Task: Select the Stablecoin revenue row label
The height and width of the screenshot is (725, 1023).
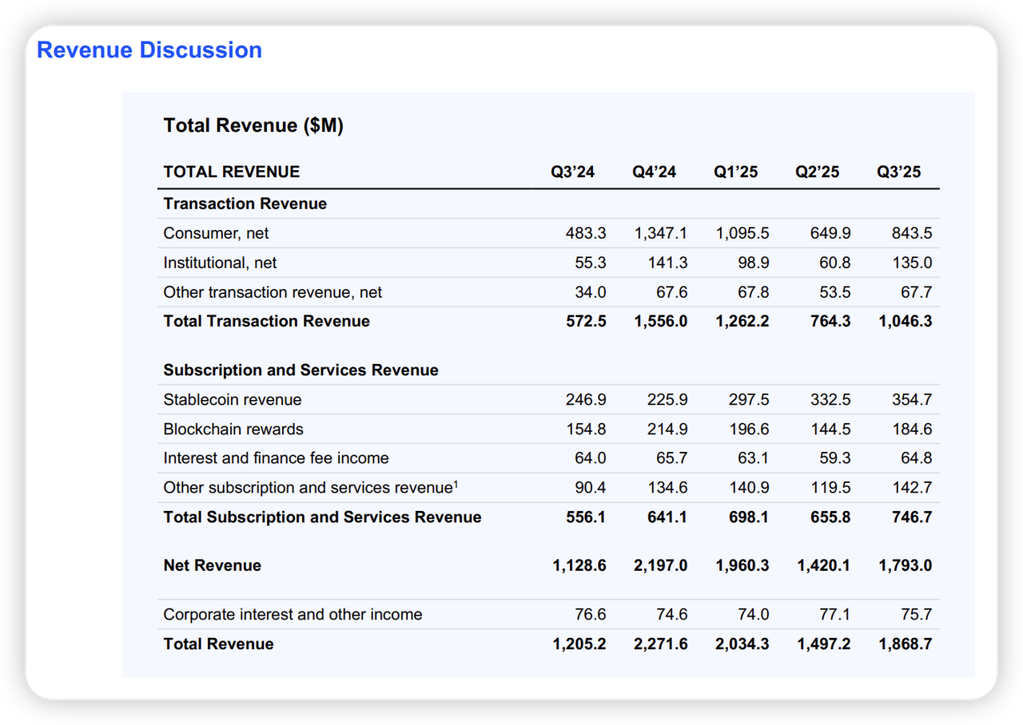Action: (x=233, y=399)
